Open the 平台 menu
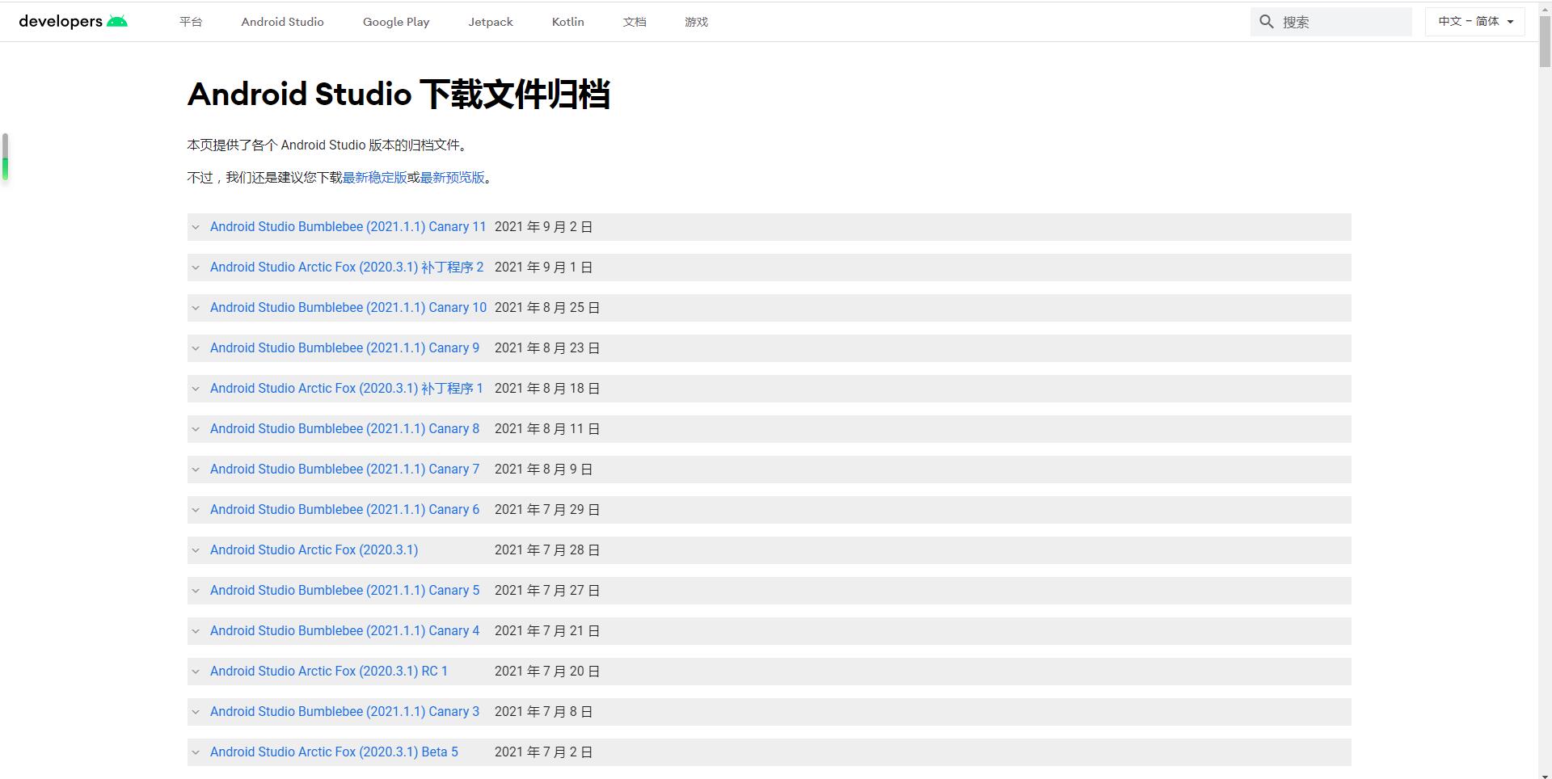 point(191,22)
